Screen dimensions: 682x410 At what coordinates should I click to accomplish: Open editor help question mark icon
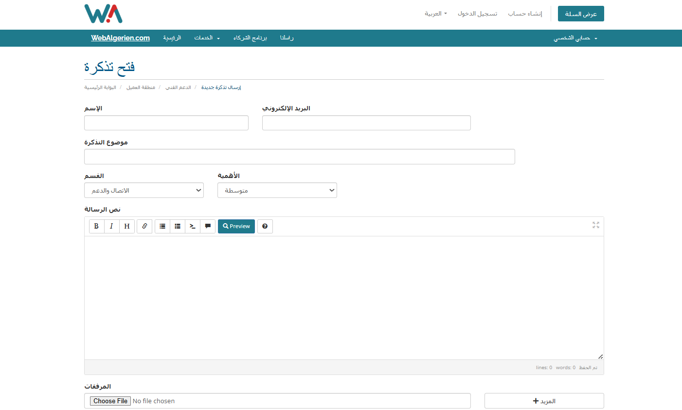click(265, 226)
